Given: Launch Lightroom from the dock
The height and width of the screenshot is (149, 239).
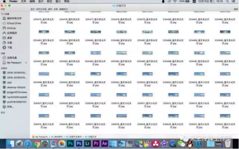Looking at the screenshot, I should [x=88, y=143].
